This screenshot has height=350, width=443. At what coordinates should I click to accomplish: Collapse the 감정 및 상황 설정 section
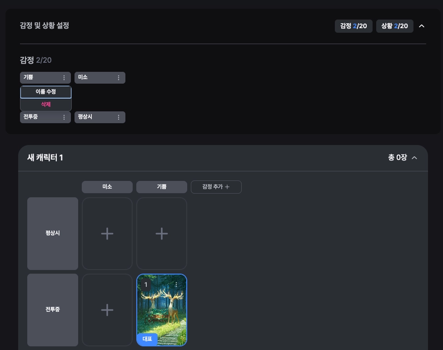tap(422, 26)
